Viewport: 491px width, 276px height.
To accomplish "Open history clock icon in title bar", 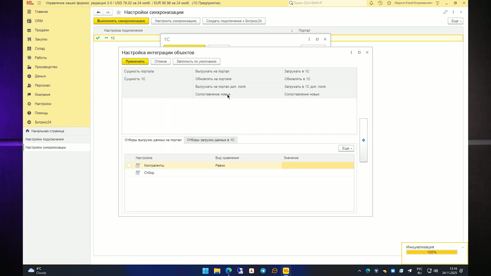I will pos(380,3).
